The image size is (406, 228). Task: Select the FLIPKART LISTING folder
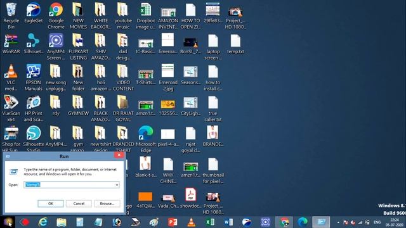pos(78,46)
